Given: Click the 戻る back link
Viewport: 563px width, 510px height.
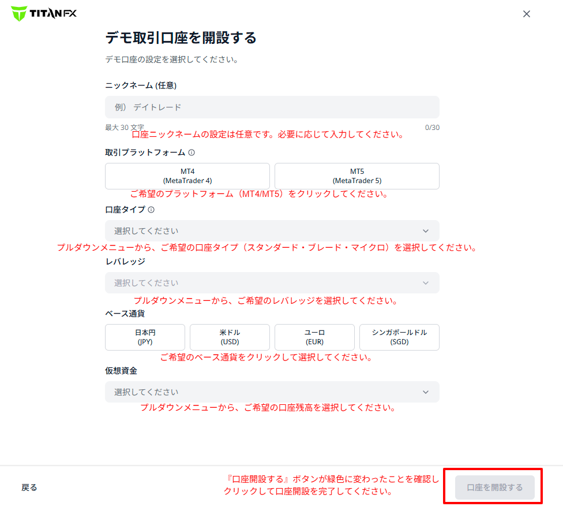Looking at the screenshot, I should [29, 487].
